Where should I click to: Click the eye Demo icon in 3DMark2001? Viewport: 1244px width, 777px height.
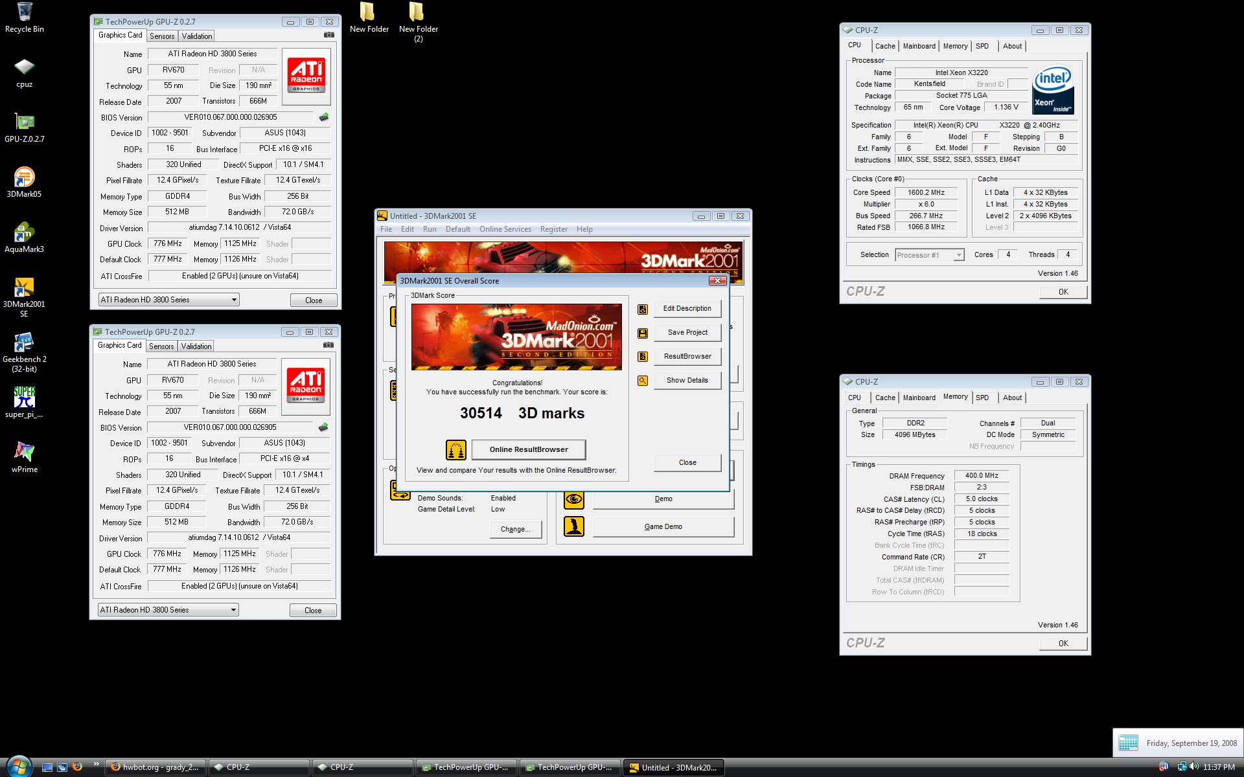pos(573,499)
